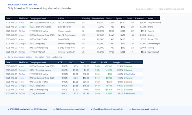The image size is (192, 115).
Task: Click the Status column header
Action: (x=127, y=62)
